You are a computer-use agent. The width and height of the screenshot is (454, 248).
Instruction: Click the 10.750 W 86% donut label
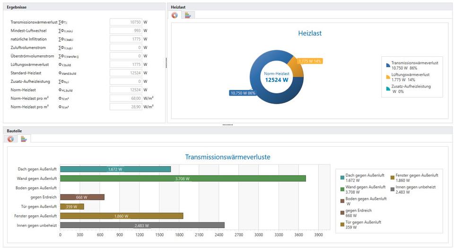tap(243, 93)
